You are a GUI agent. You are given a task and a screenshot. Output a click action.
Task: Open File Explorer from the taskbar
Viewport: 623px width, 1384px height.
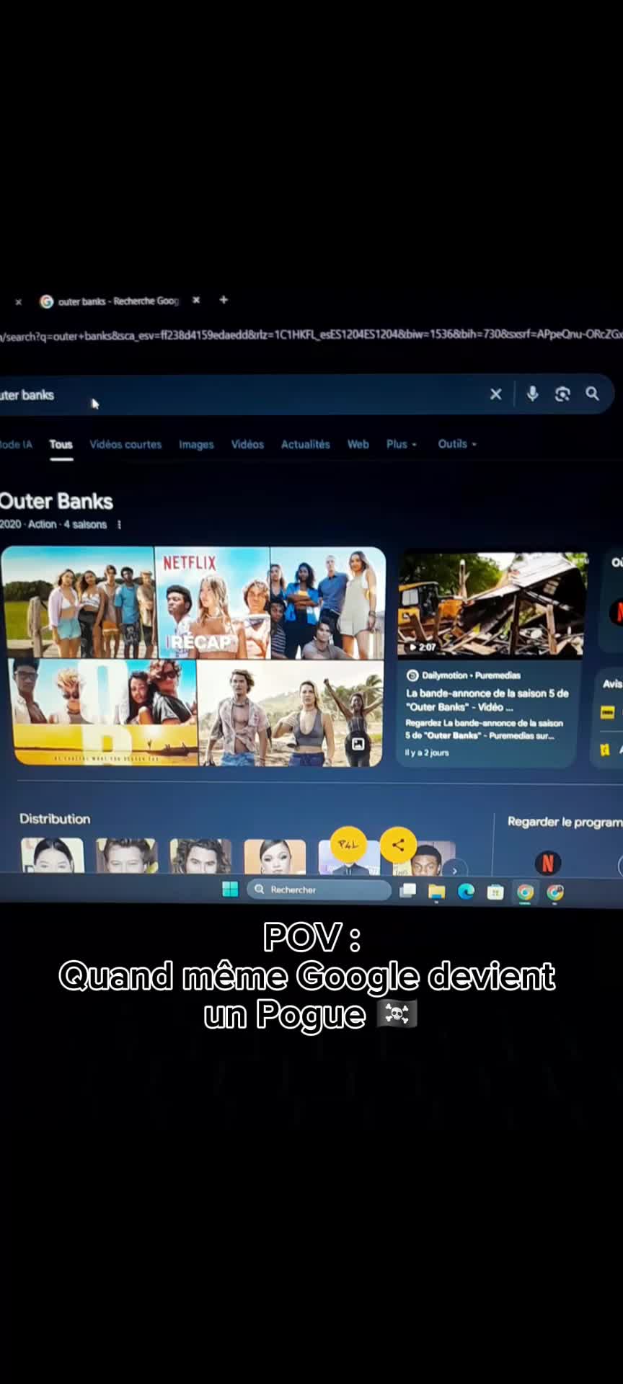[x=437, y=892]
